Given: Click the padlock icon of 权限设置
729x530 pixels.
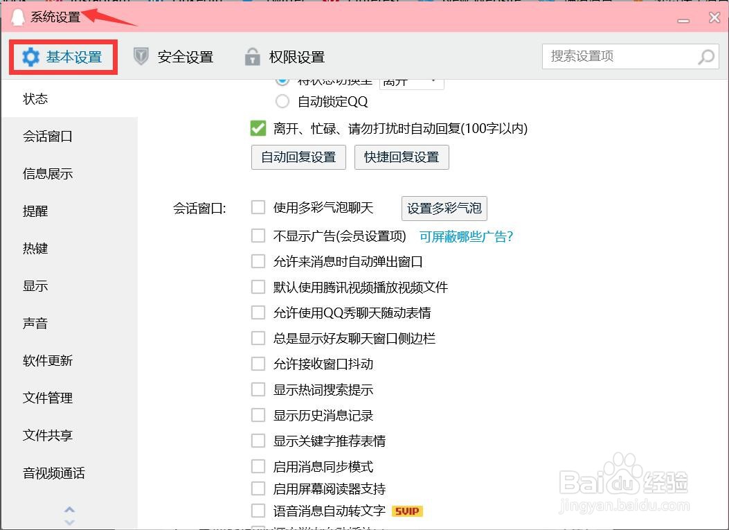Looking at the screenshot, I should (x=252, y=57).
